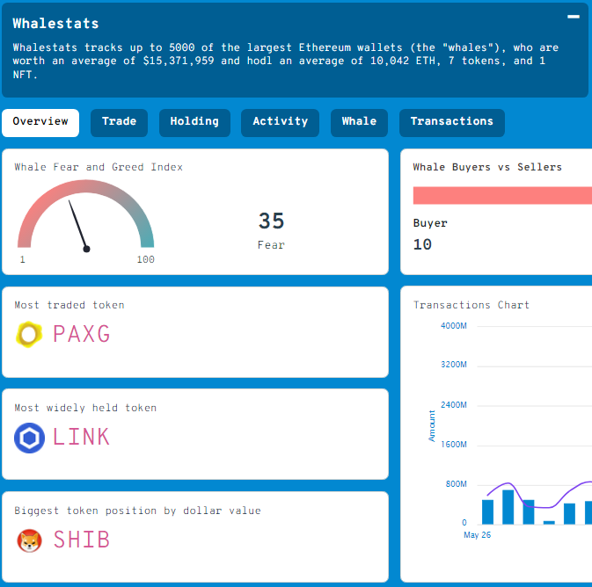Click the first blue bar above May 26
592x587 pixels.
click(x=488, y=512)
